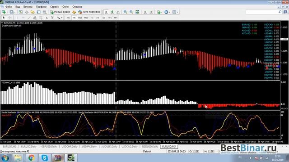The height and width of the screenshot is (162, 289).
Task: Select the text (A) drawing tool
Action: [x=47, y=18]
